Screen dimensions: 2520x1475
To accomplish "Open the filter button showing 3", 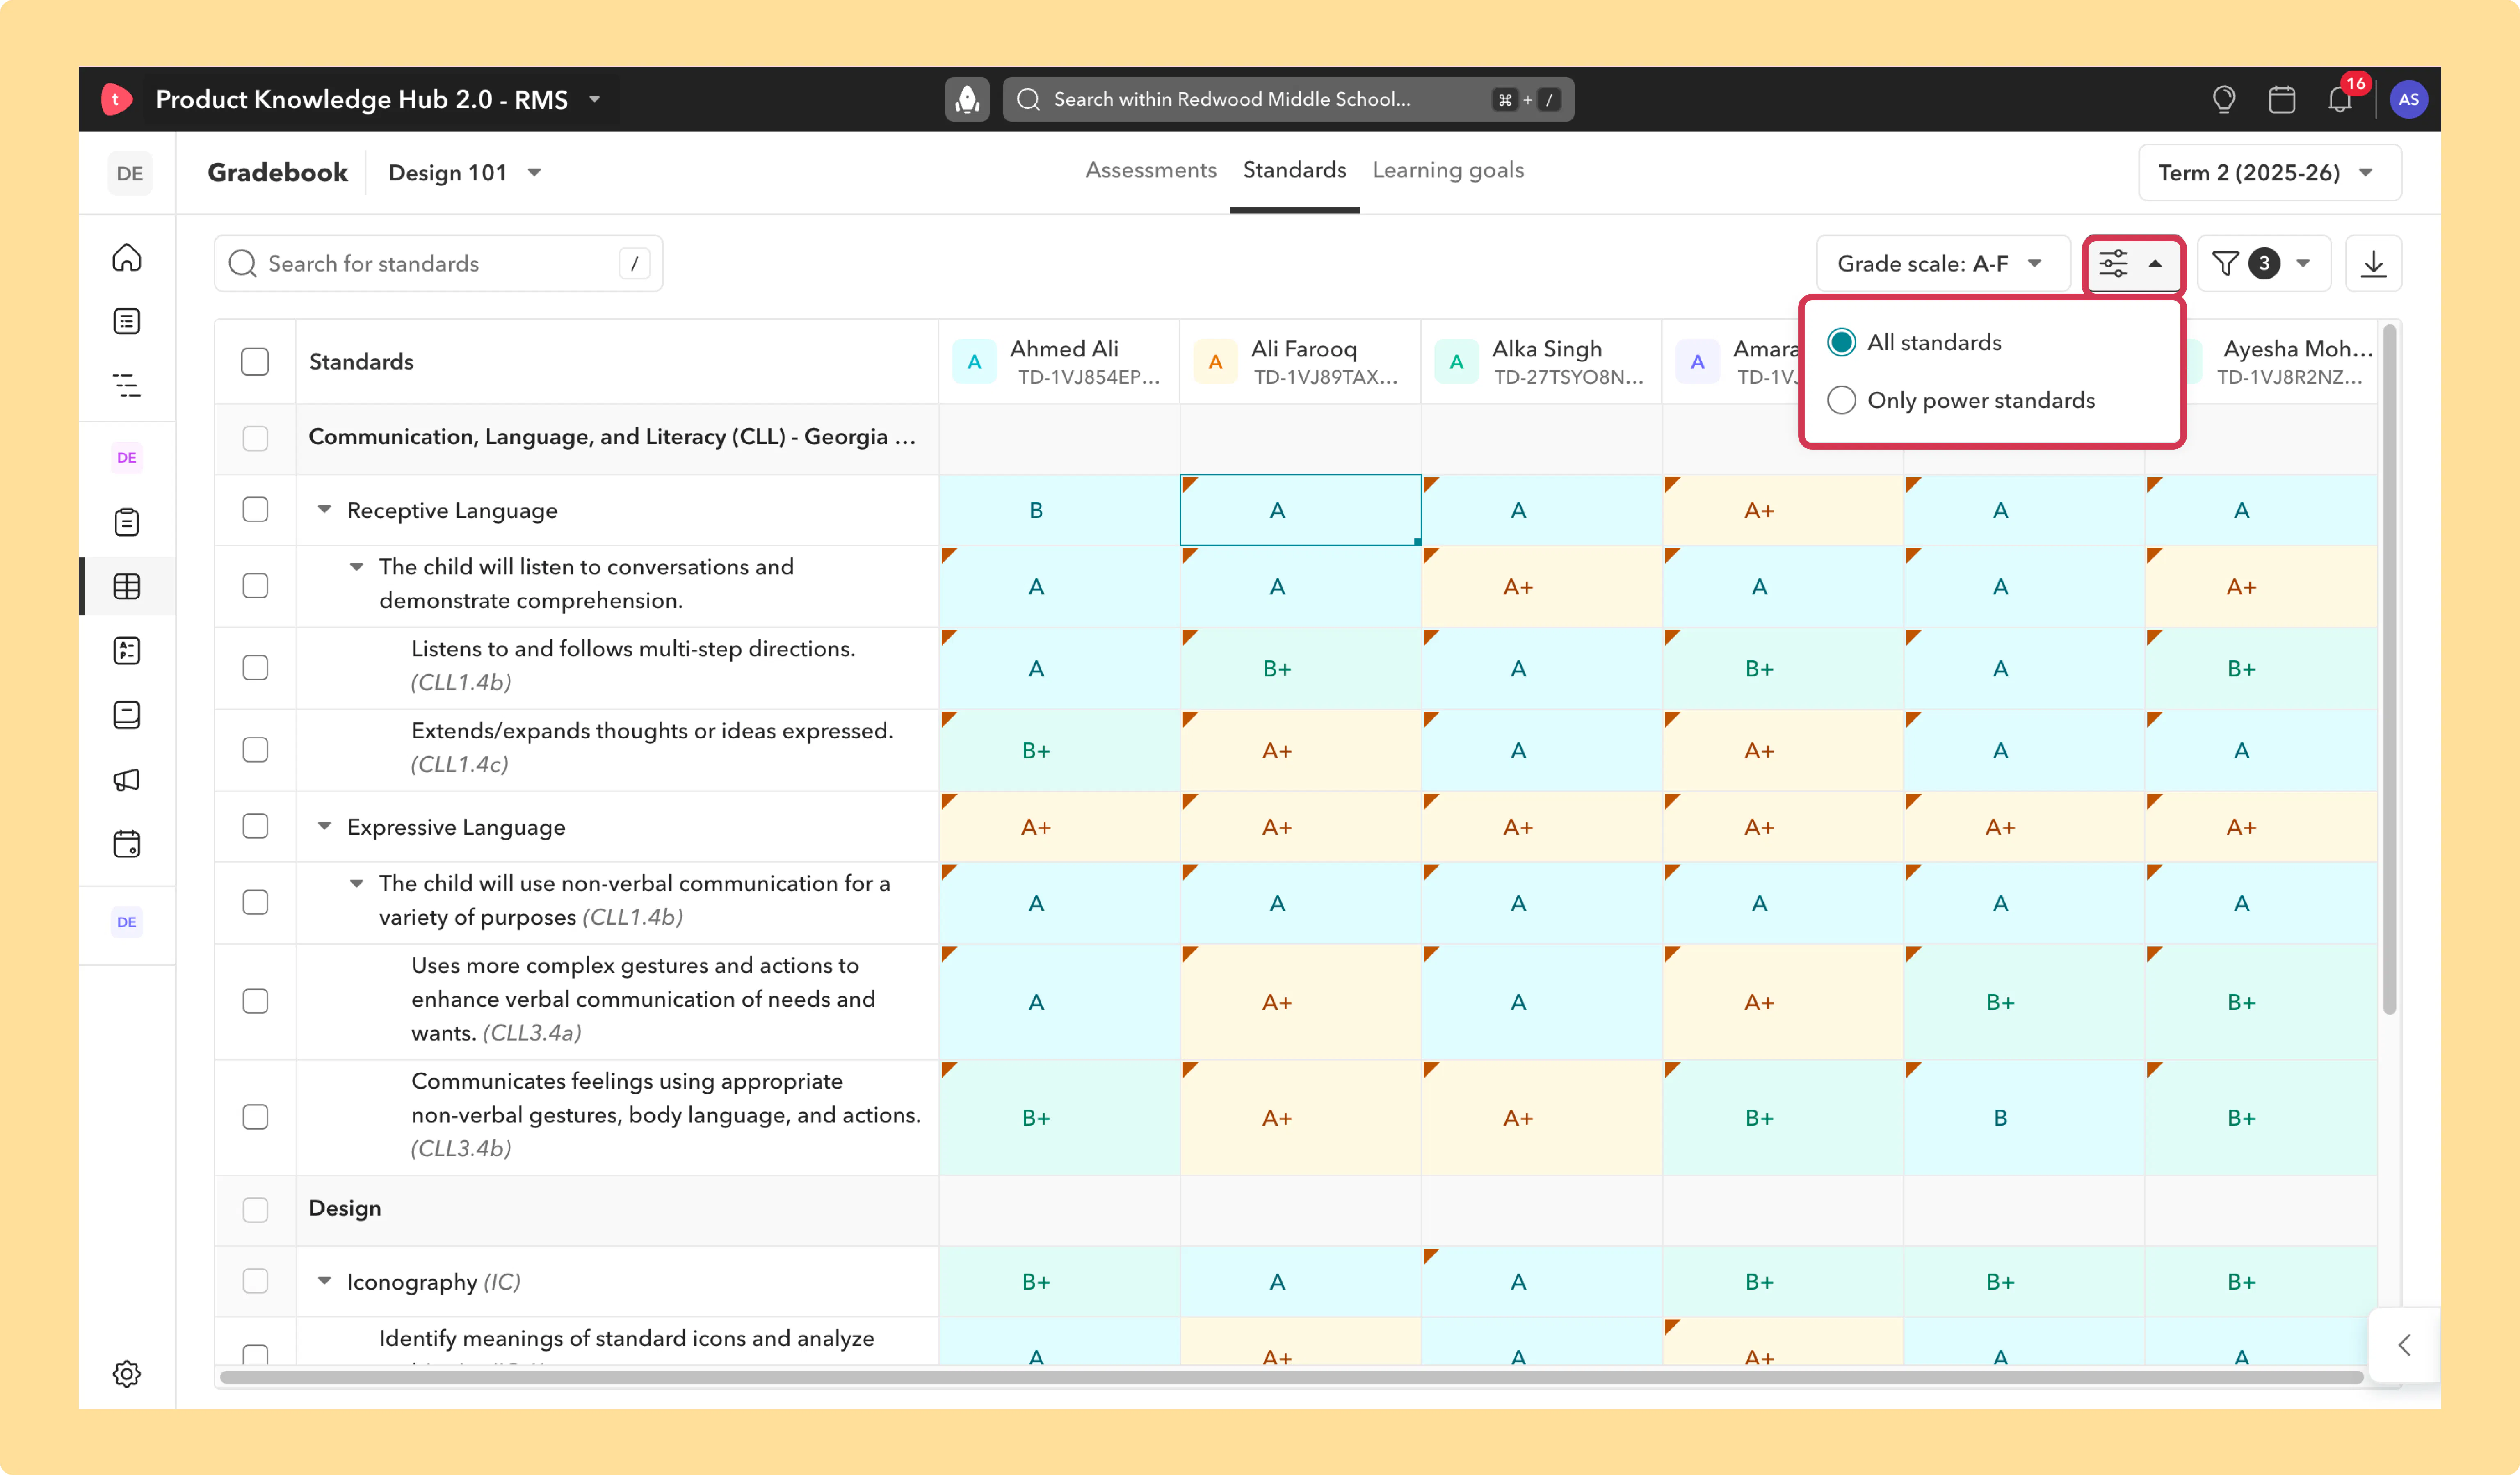I will [2262, 264].
